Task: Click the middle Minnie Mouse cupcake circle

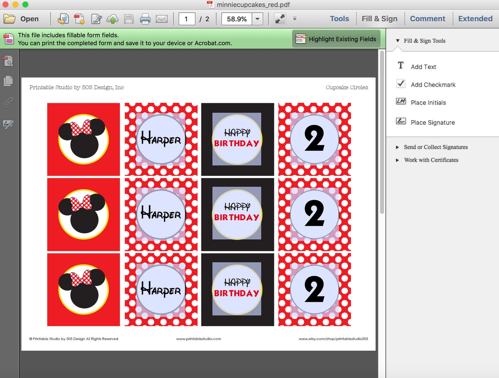Action: pos(84,214)
